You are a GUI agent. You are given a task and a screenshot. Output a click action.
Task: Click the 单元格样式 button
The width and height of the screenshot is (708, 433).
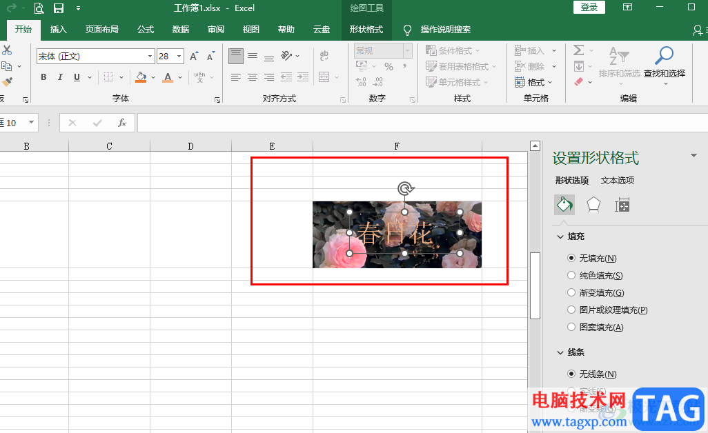click(458, 82)
